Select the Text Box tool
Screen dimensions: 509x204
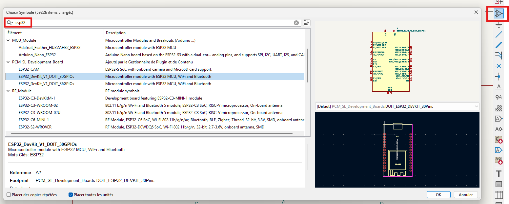pos(499,184)
